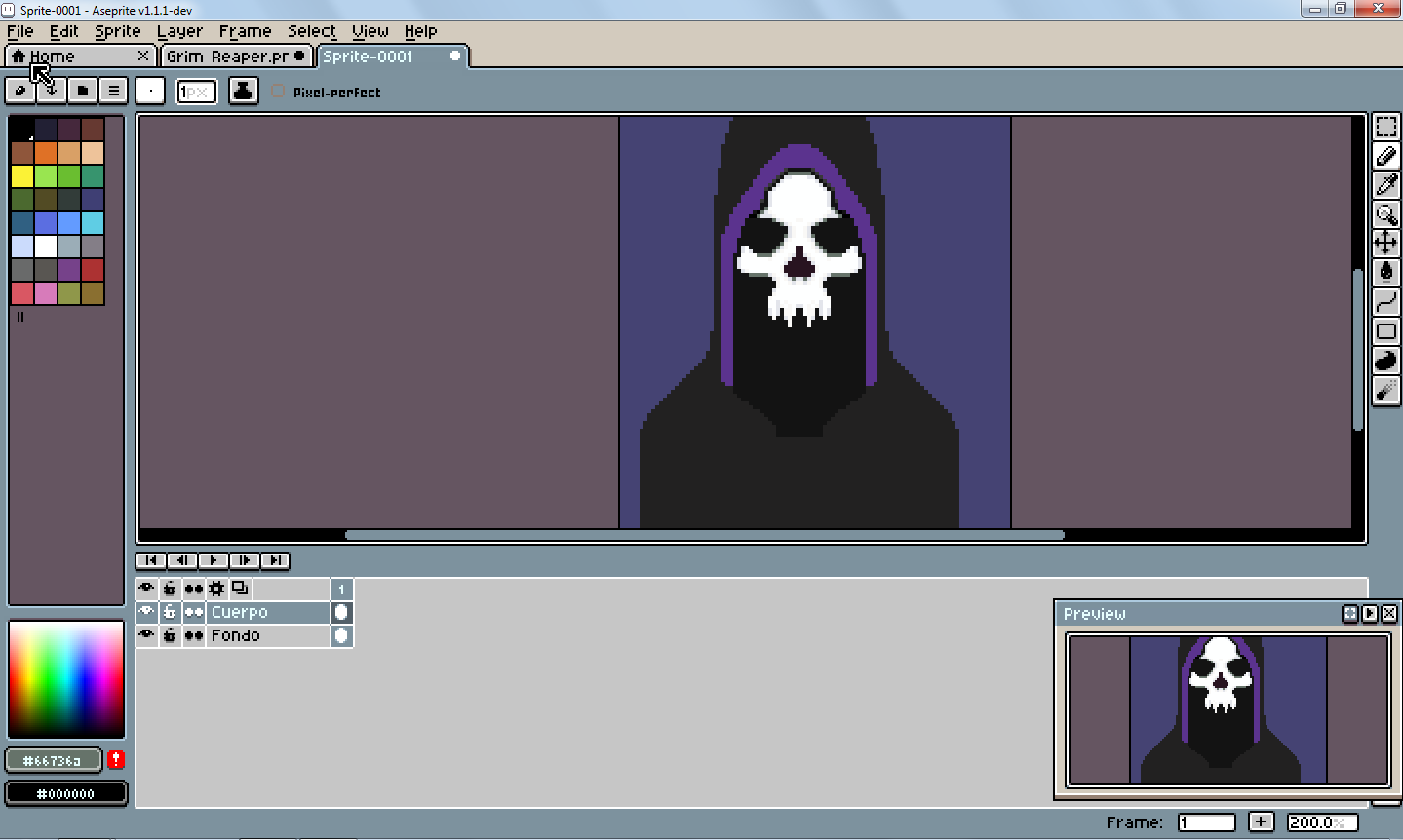The width and height of the screenshot is (1403, 840).
Task: Select Cuerpo cel in frame 1
Action: tap(341, 612)
